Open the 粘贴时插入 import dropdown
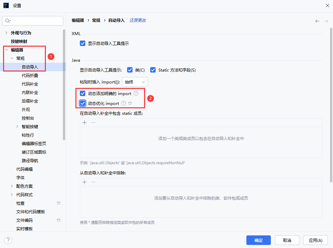This screenshot has height=248, width=333. [x=135, y=82]
